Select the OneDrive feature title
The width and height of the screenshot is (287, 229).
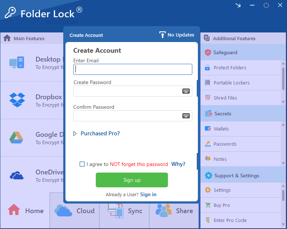pos(50,172)
